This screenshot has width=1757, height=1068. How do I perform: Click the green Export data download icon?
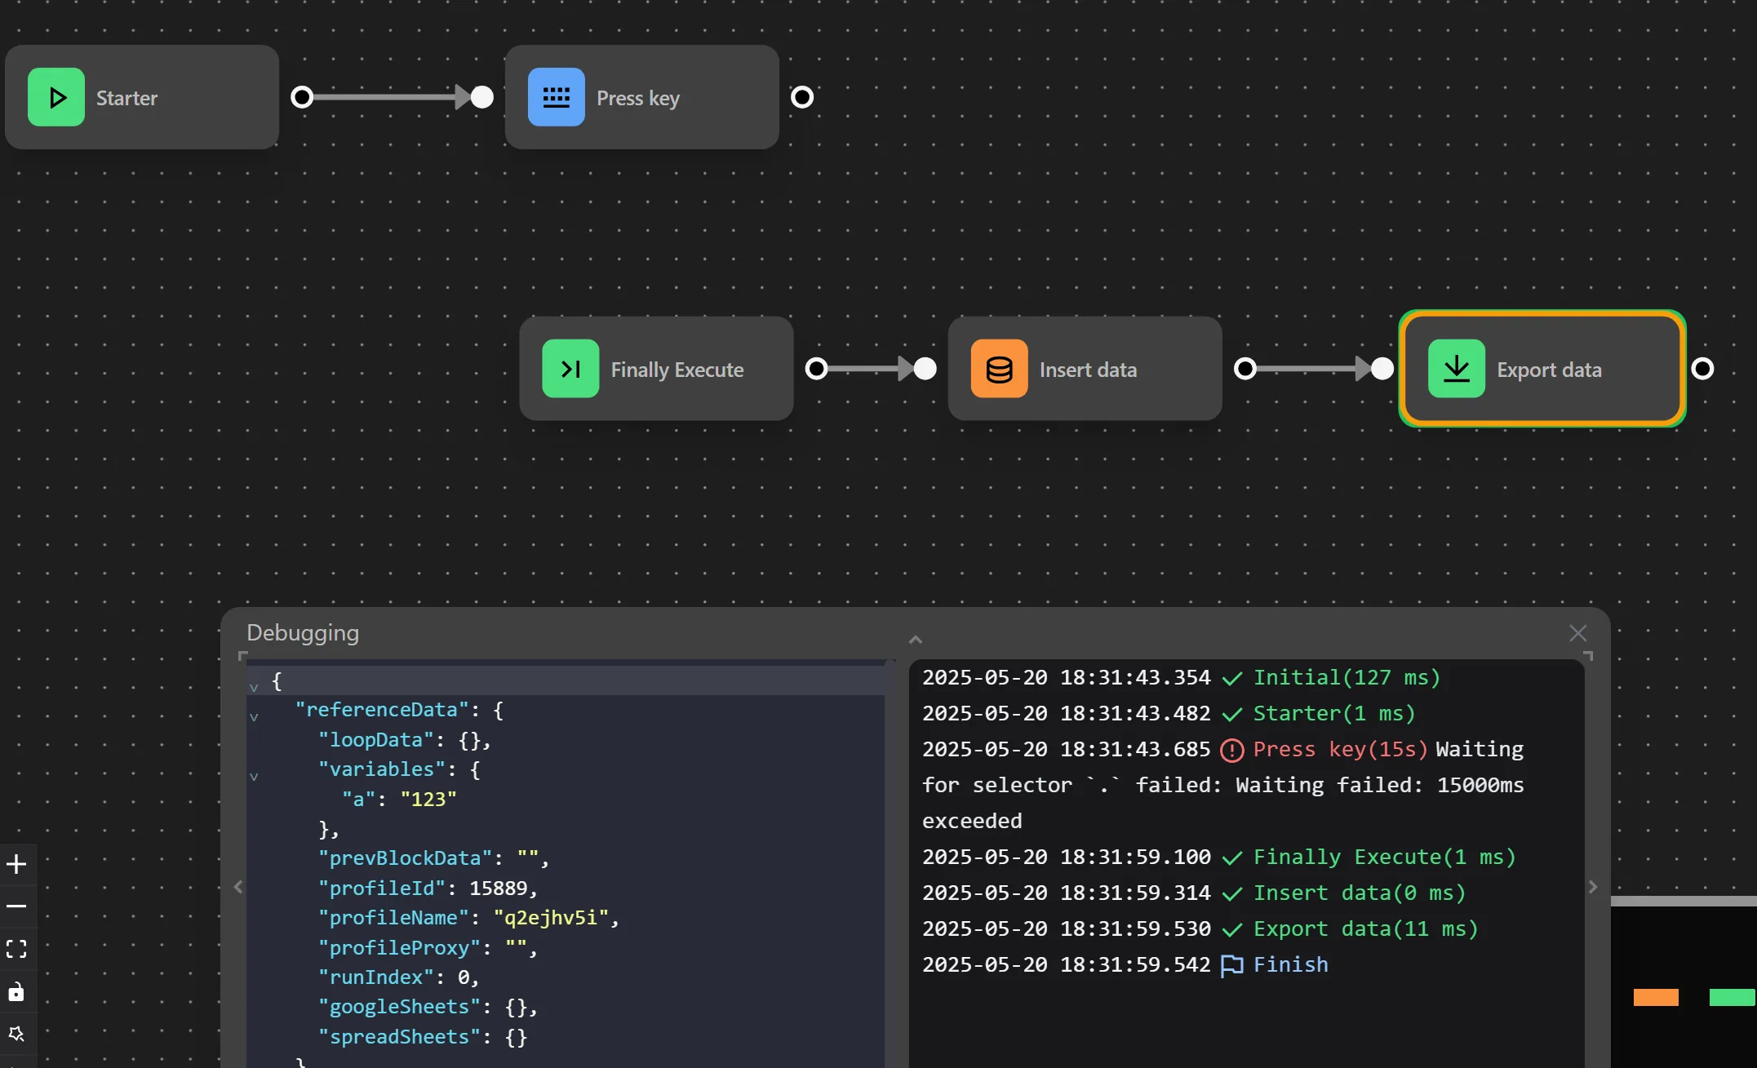[1457, 369]
